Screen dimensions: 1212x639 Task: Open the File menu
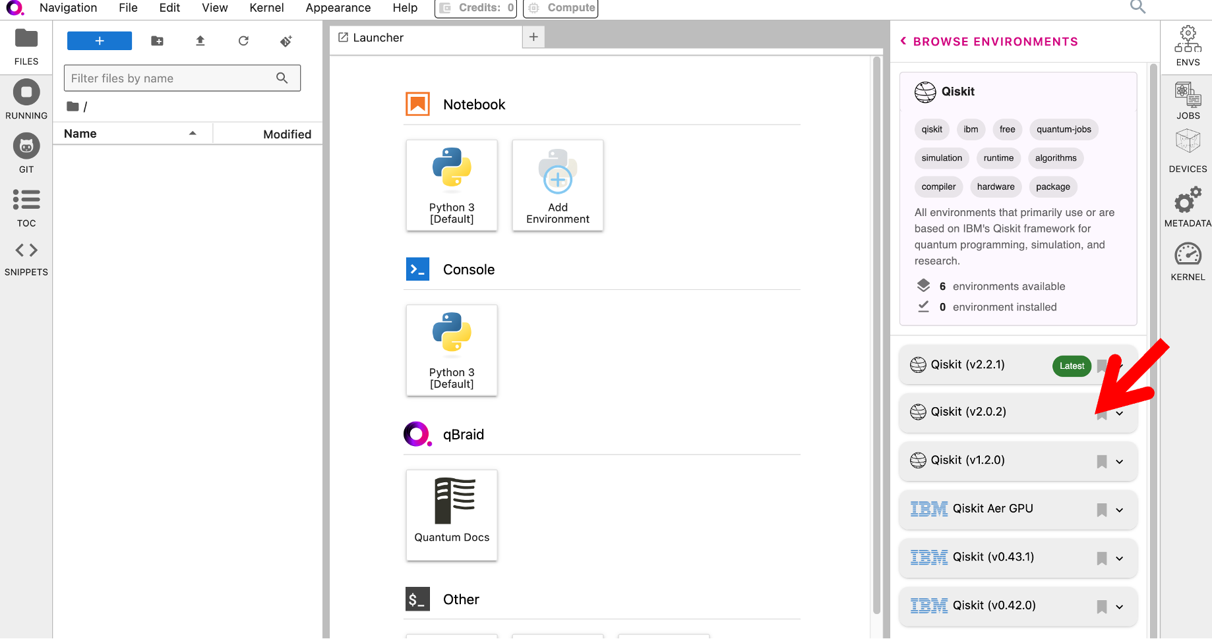[x=128, y=8]
